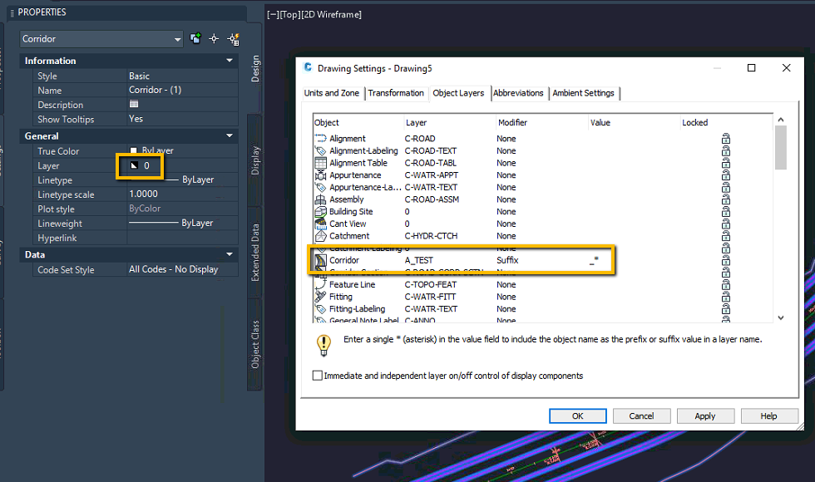Confirm Drawing Settings with OK

[x=577, y=416]
